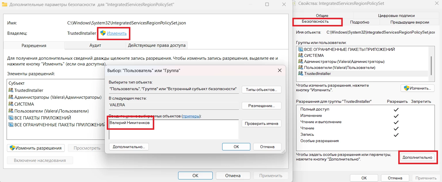Click ВСЕ ПАКЕТЫ ПРИЛОЖЕНИЙ package icon
This screenshot has height=182, width=442.
[11, 118]
